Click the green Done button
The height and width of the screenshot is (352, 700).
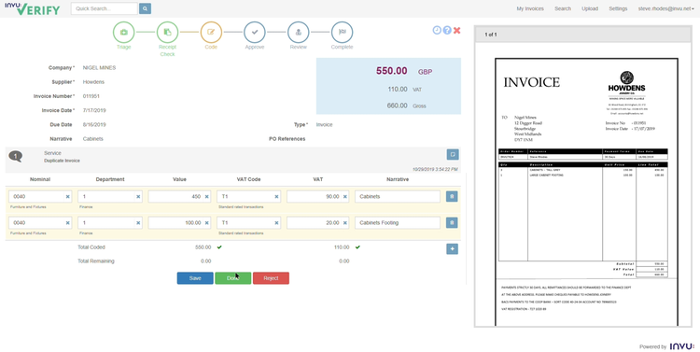(233, 278)
